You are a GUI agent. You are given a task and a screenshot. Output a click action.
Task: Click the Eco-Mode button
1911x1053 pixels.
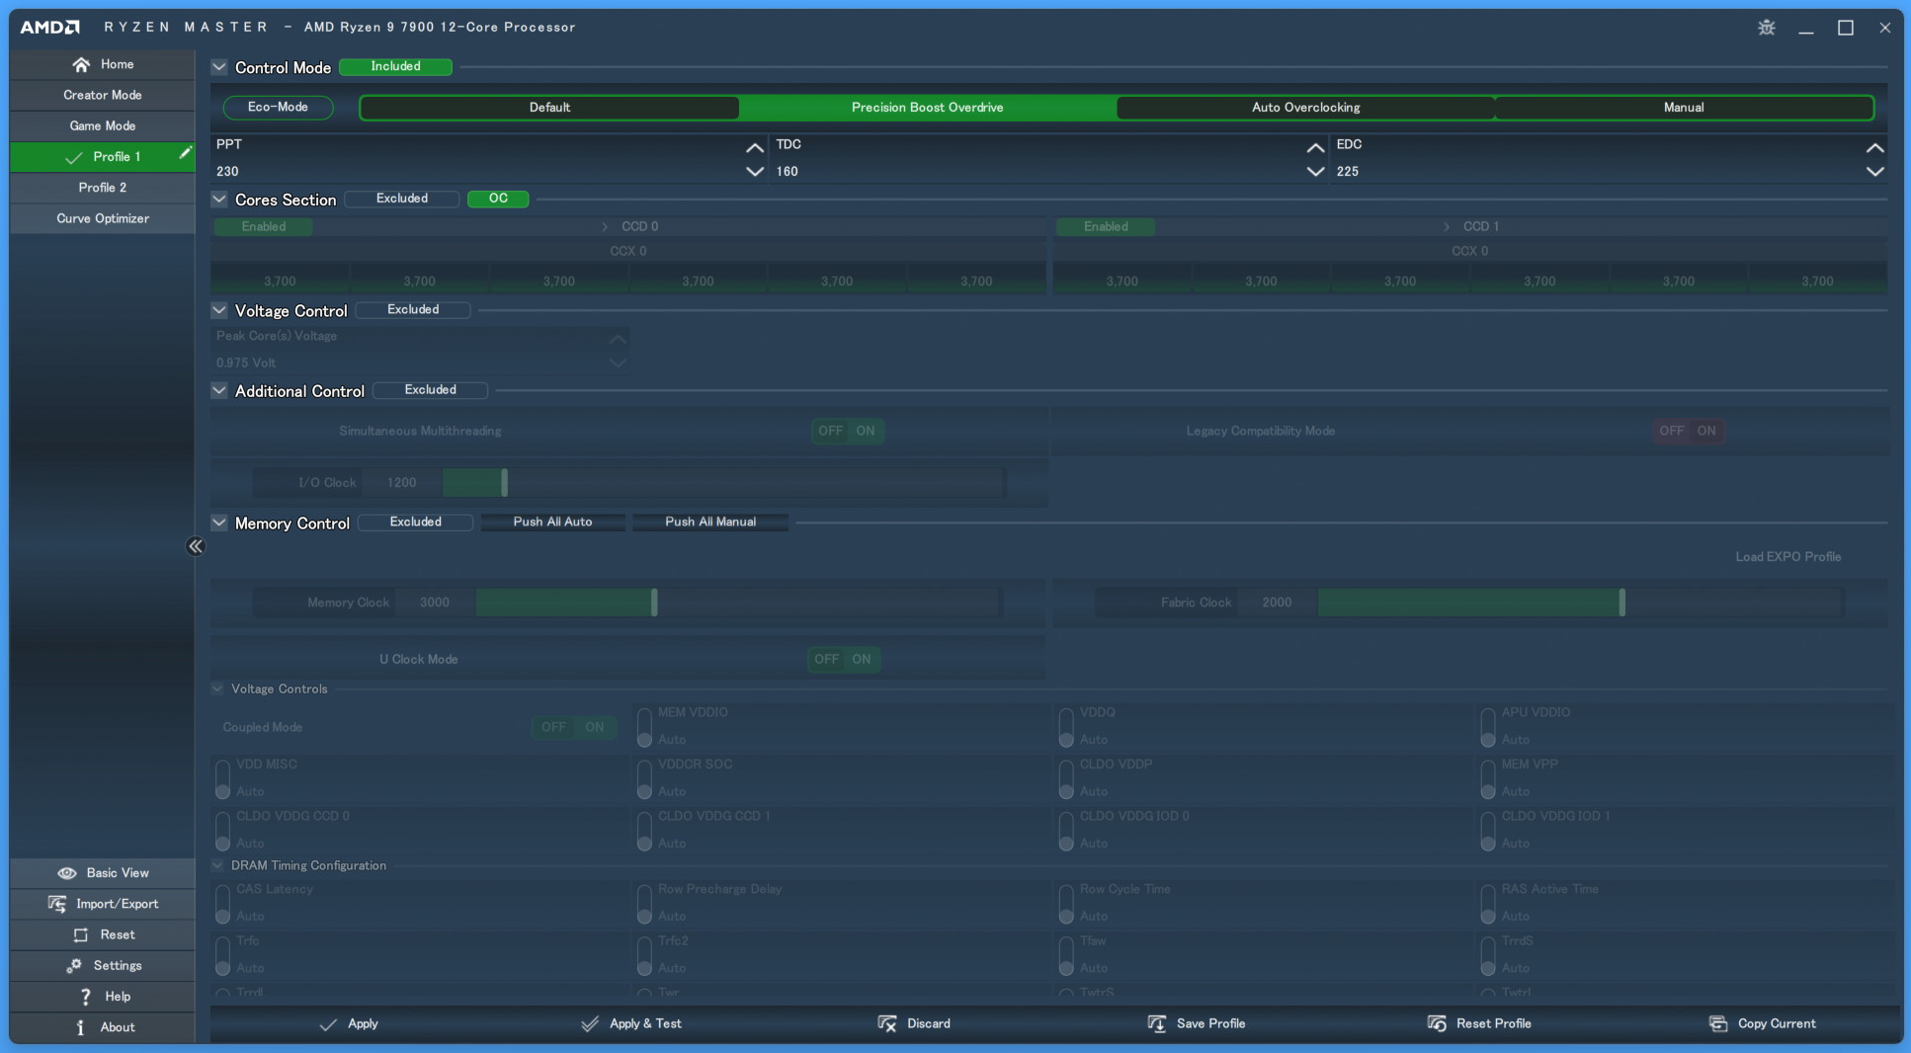point(278,107)
